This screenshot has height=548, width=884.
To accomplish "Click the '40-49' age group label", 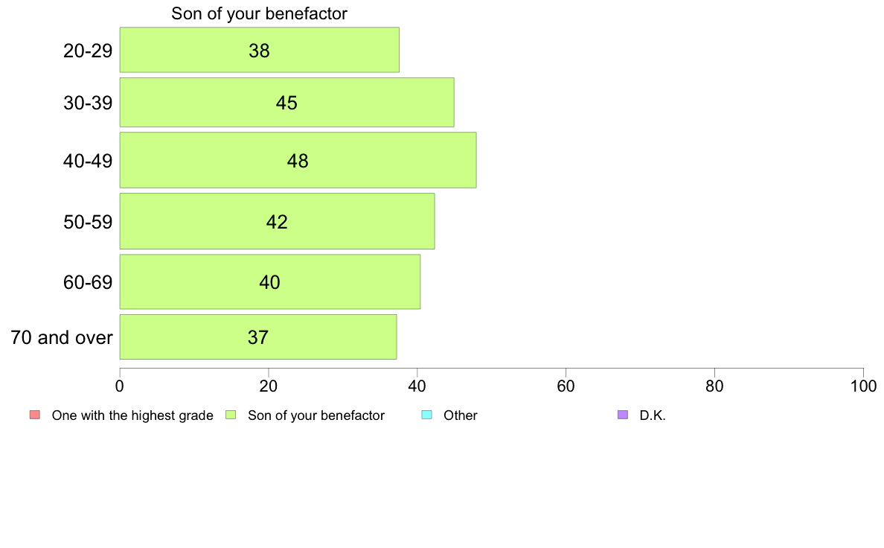I will 88,161.
